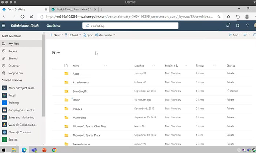This screenshot has height=153, width=256.
Task: Click the Mark 8 Project Team library icon
Action: (4, 88)
